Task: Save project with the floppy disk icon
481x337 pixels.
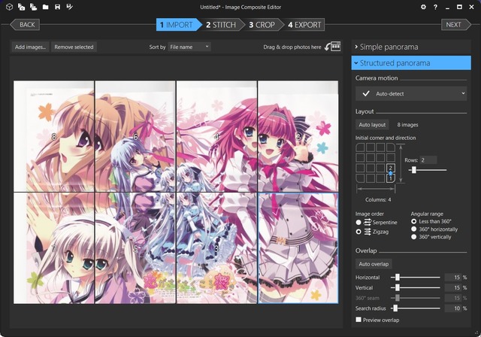Action: tap(57, 7)
